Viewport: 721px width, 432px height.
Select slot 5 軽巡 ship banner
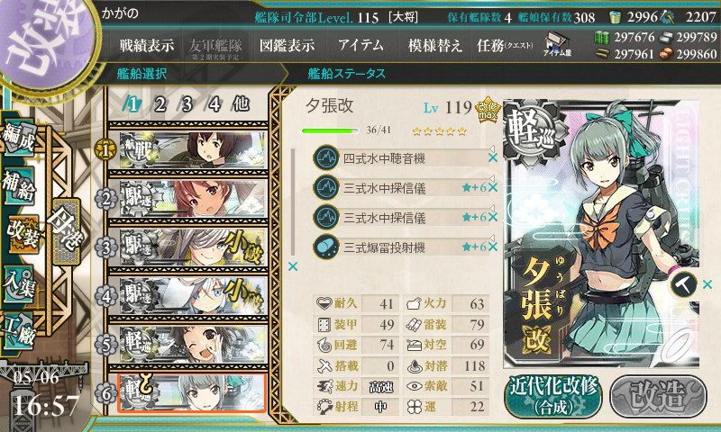point(192,345)
